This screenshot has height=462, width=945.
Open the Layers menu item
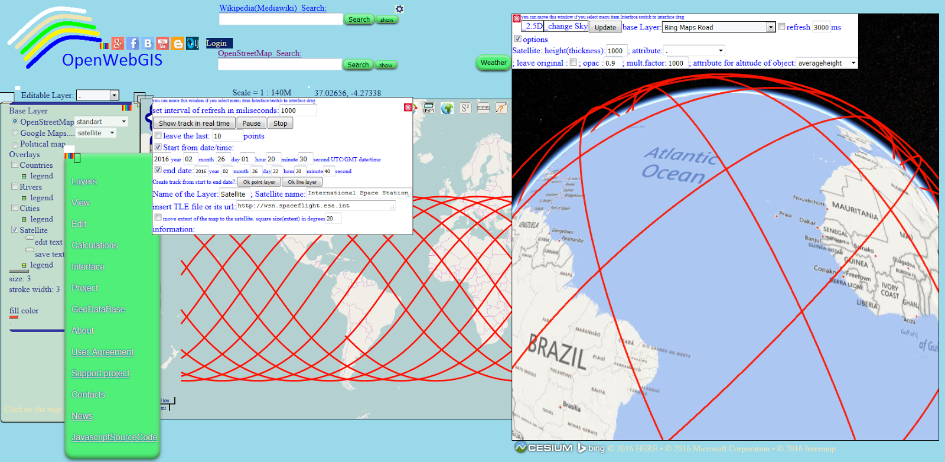click(x=84, y=181)
